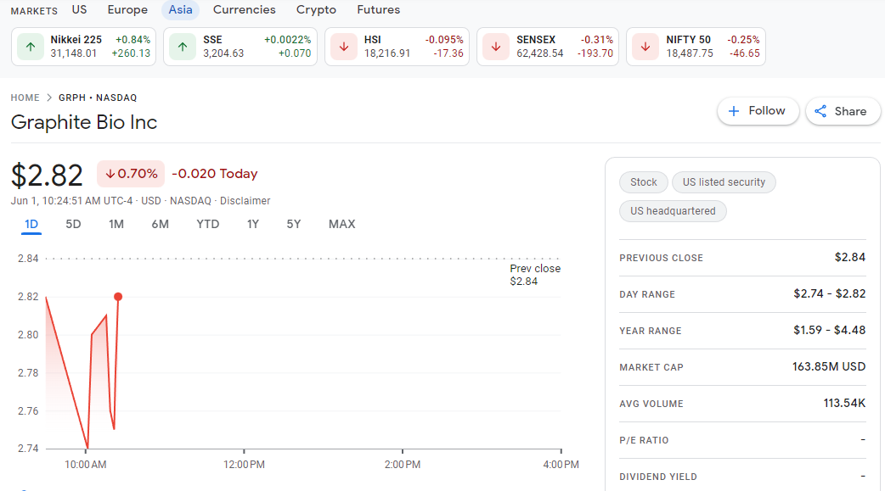This screenshot has height=491, width=885.
Task: Go to HOME breadcrumb link
Action: [x=25, y=98]
